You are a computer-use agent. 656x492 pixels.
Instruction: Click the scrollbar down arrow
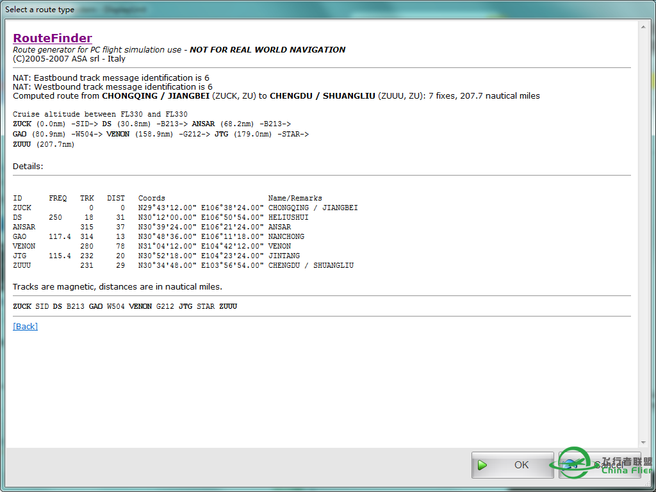pos(643,441)
